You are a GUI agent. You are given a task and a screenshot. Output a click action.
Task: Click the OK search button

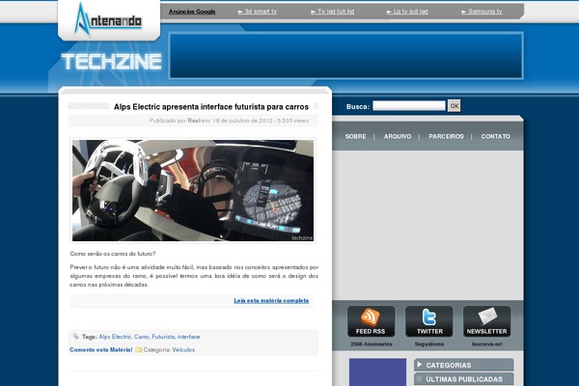455,105
